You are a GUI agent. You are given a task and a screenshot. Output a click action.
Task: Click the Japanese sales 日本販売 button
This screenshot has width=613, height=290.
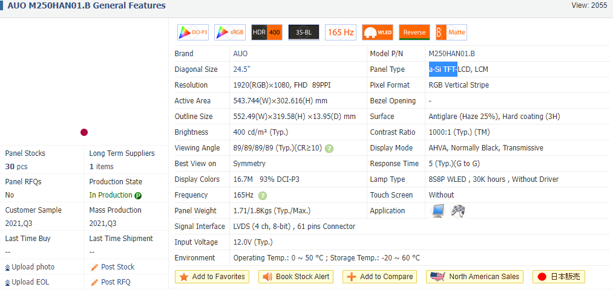point(559,277)
